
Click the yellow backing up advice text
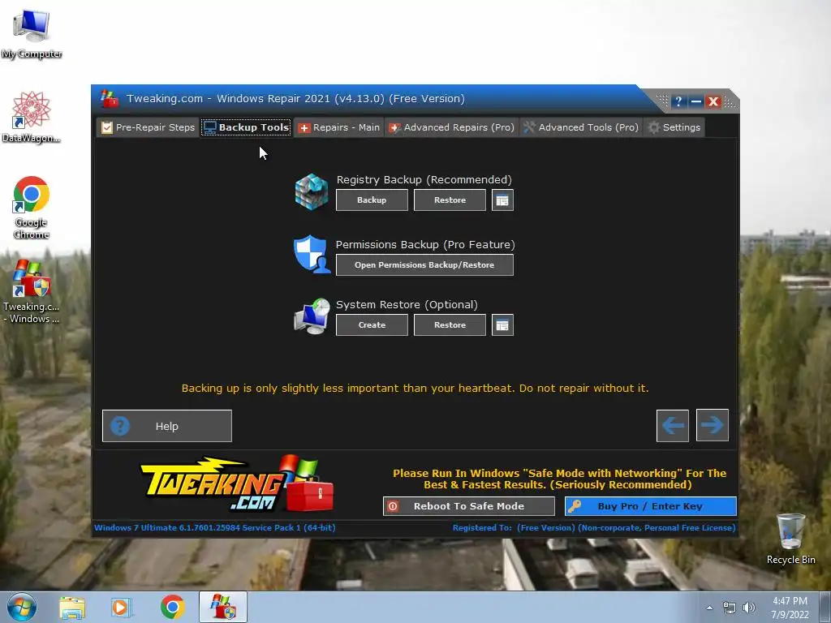click(x=415, y=389)
